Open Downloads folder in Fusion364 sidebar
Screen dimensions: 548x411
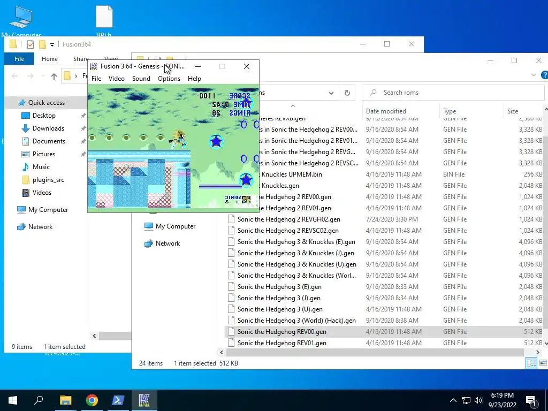(x=48, y=128)
